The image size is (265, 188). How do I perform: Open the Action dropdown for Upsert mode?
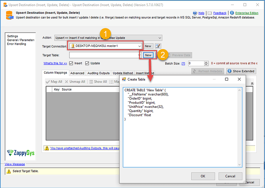[108, 38]
